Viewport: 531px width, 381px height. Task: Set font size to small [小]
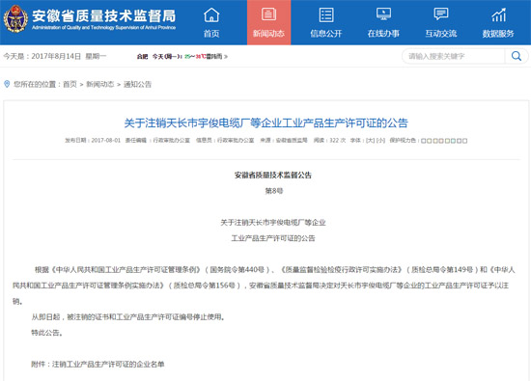(x=380, y=141)
